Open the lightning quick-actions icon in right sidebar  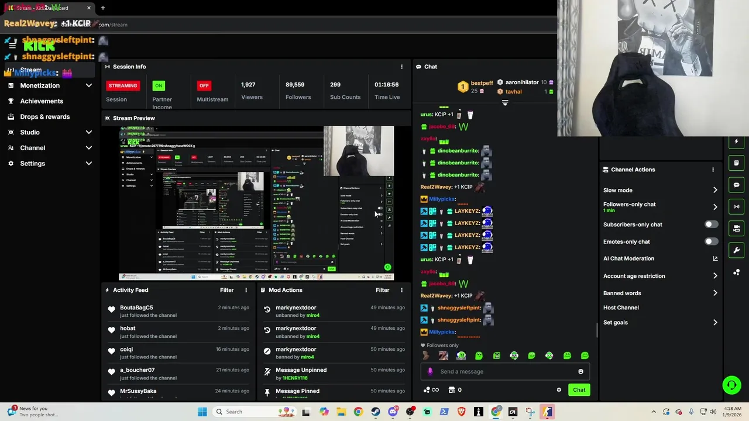pyautogui.click(x=737, y=142)
